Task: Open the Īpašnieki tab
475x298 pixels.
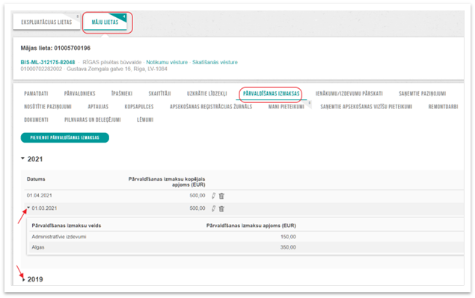Action: pyautogui.click(x=122, y=93)
